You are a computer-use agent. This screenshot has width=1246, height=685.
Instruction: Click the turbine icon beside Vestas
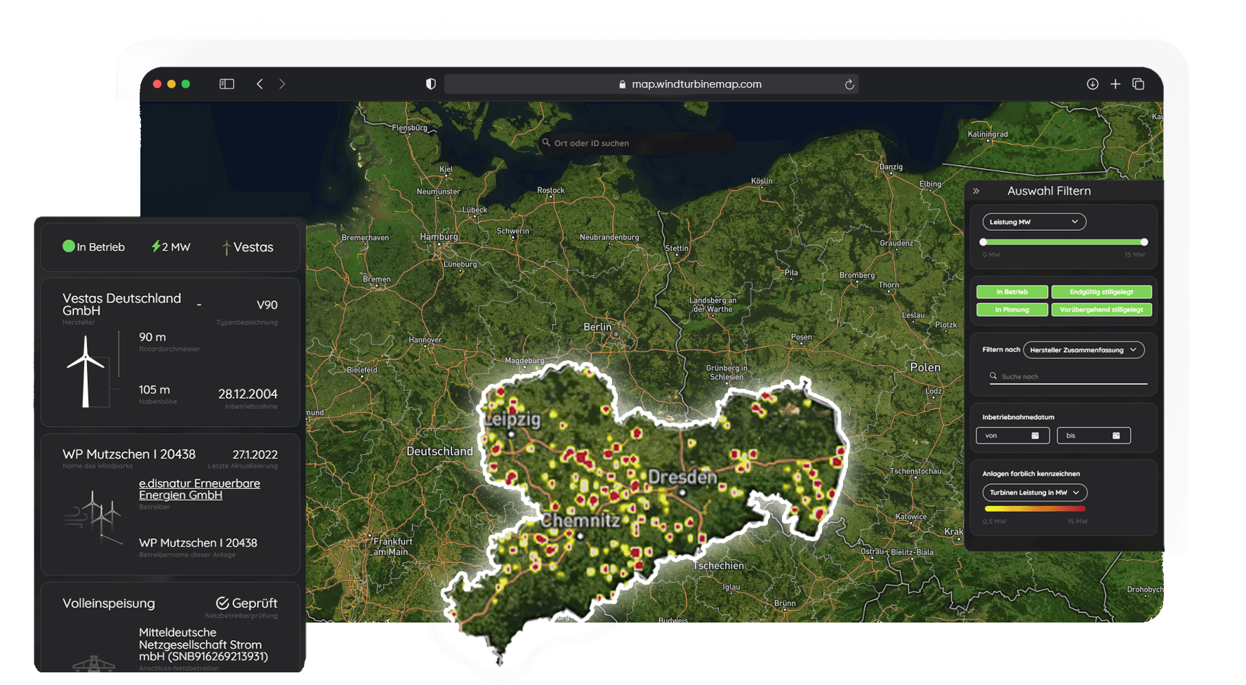click(226, 248)
